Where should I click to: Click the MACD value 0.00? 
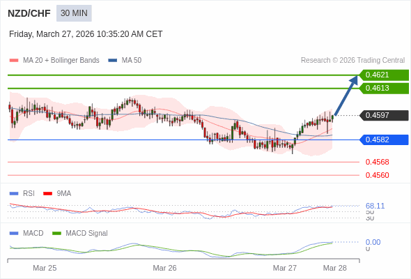373,242
